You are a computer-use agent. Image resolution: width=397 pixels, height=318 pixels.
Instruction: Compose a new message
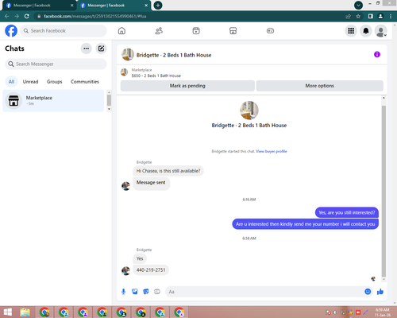tap(101, 48)
